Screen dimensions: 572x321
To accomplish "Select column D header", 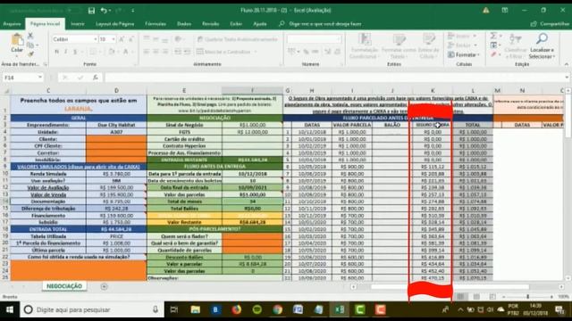I will point(116,90).
